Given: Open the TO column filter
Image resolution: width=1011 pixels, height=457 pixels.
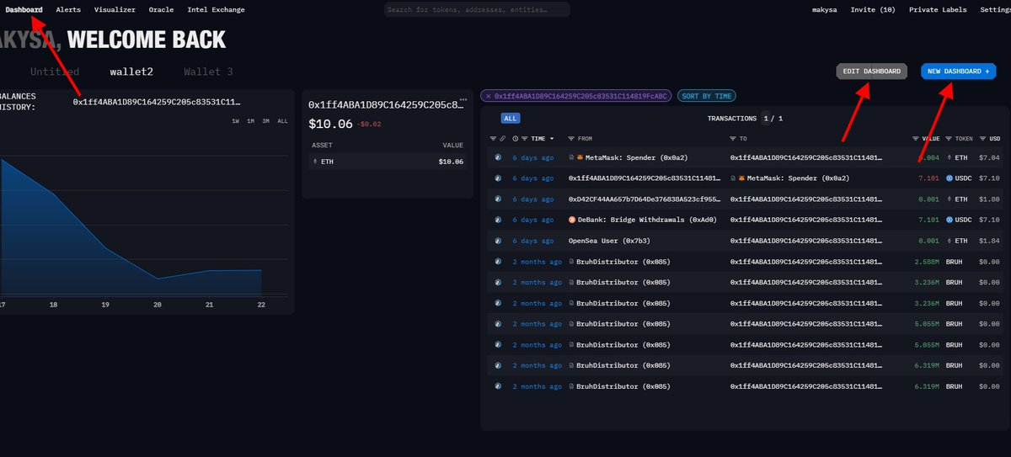Looking at the screenshot, I should (x=733, y=138).
